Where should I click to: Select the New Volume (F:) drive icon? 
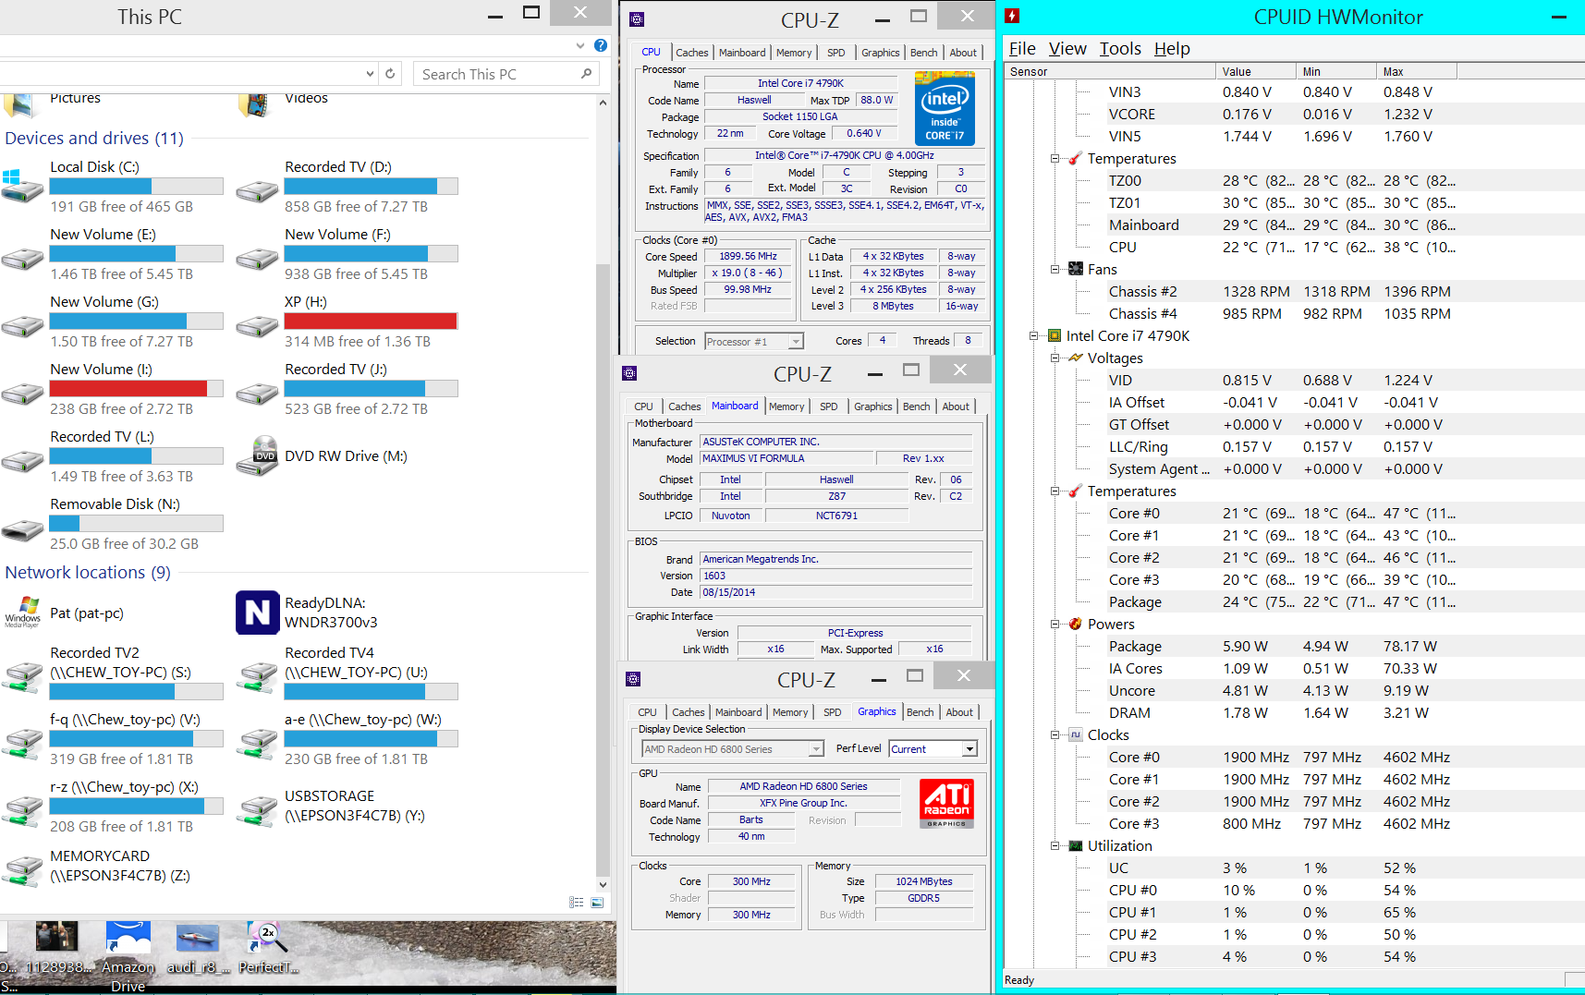click(257, 259)
